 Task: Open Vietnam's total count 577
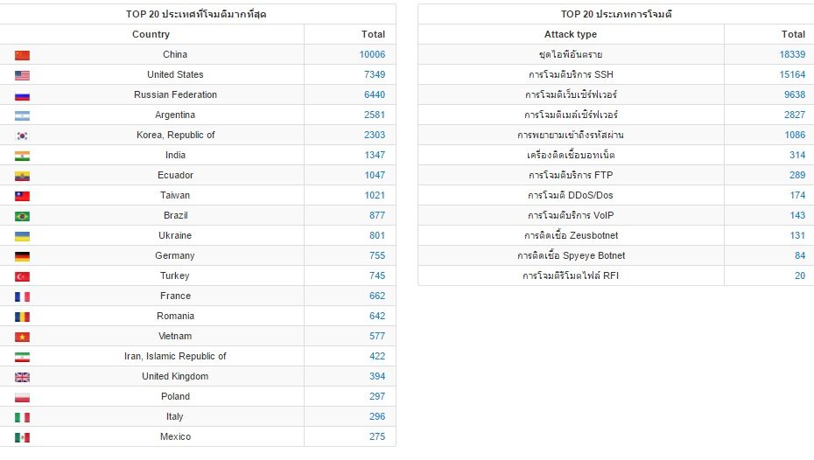(377, 336)
